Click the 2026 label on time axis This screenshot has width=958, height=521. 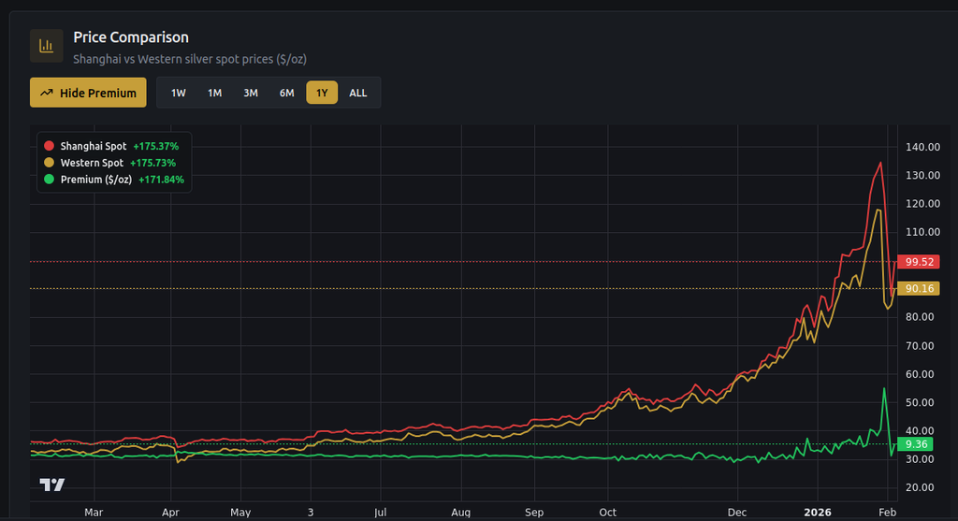(x=817, y=513)
